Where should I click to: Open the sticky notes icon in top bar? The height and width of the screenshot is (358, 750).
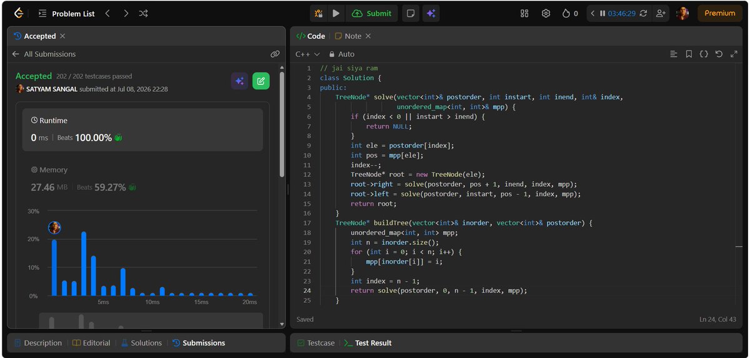tap(410, 13)
